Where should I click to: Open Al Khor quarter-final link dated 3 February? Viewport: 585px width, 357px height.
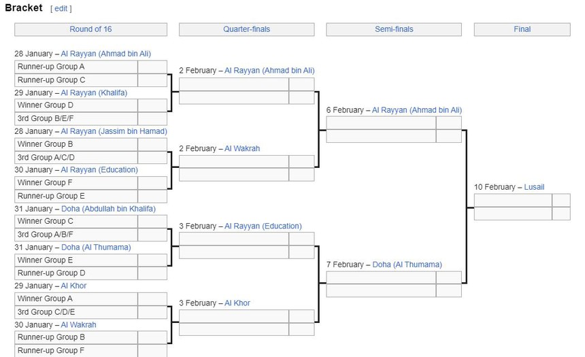(237, 303)
